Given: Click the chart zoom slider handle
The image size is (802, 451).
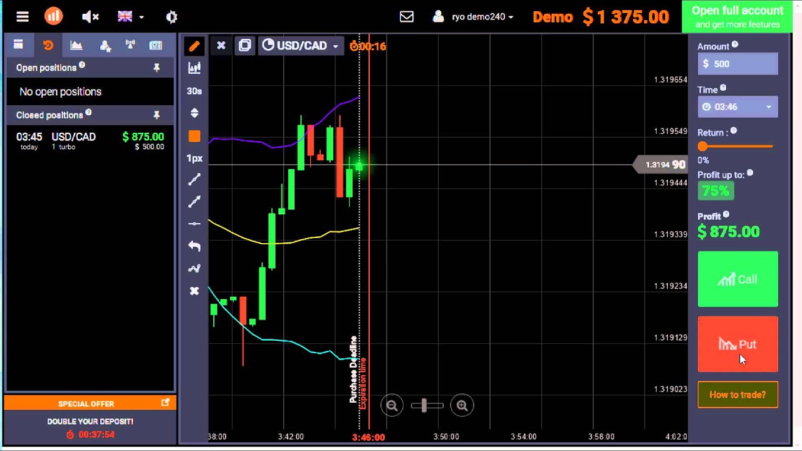Looking at the screenshot, I should tap(424, 405).
